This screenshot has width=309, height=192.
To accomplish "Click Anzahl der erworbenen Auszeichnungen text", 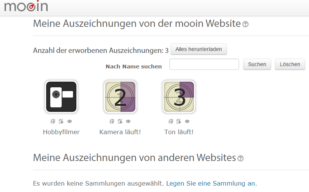I will (x=101, y=51).
